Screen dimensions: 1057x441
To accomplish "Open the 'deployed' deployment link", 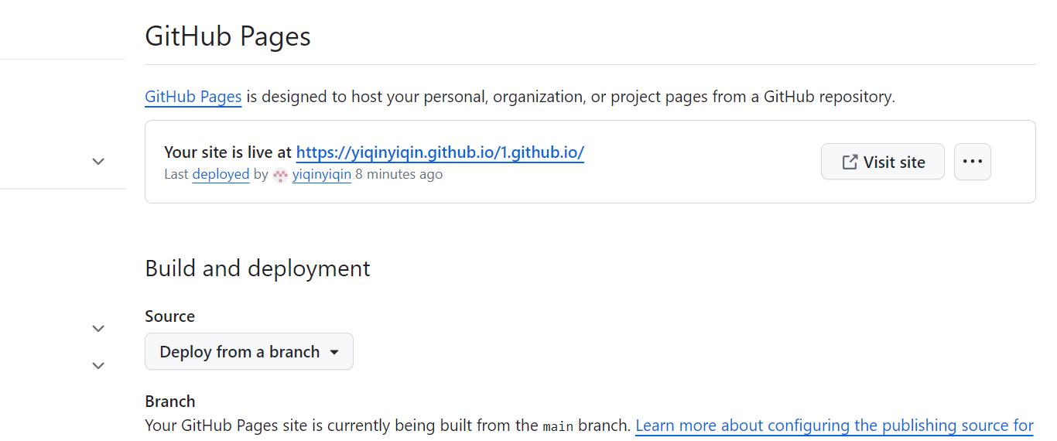I will pos(221,174).
